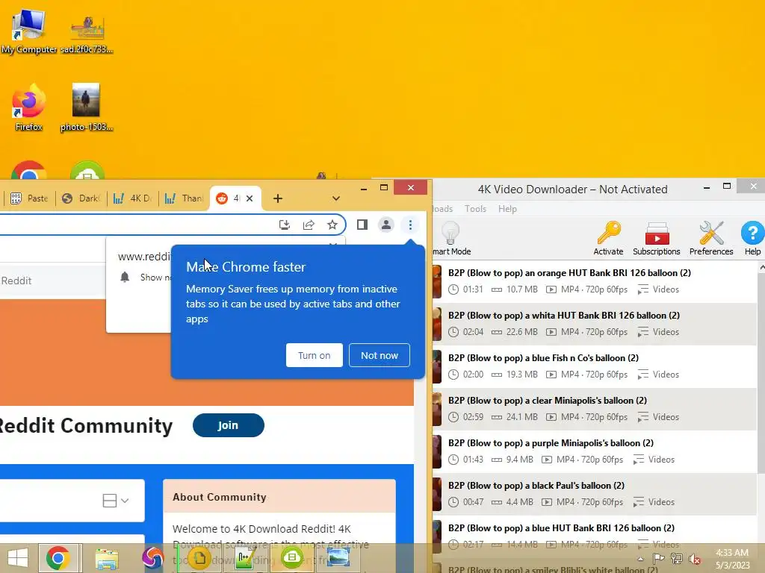Viewport: 765px width, 573px height.
Task: Switch to the 4K D tab in Chrome
Action: (x=132, y=198)
